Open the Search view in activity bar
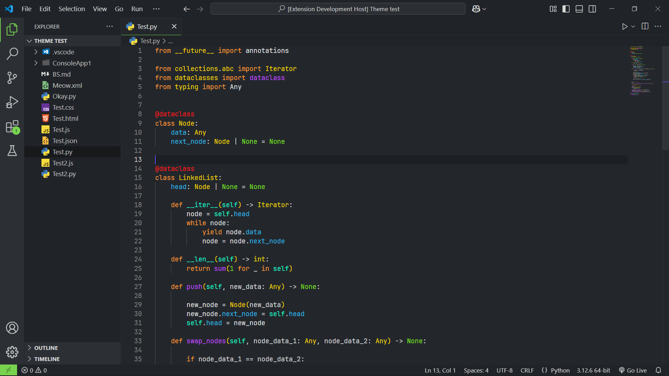 12,54
